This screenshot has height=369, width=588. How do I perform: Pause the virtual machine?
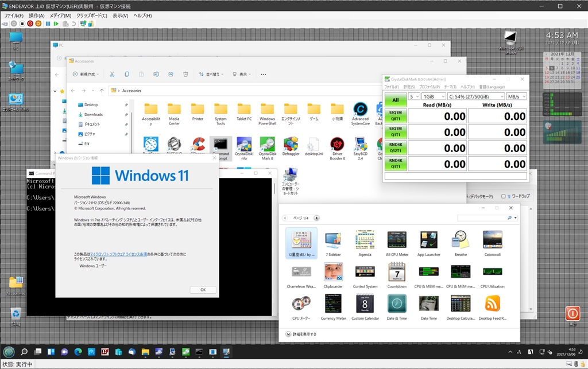[48, 24]
